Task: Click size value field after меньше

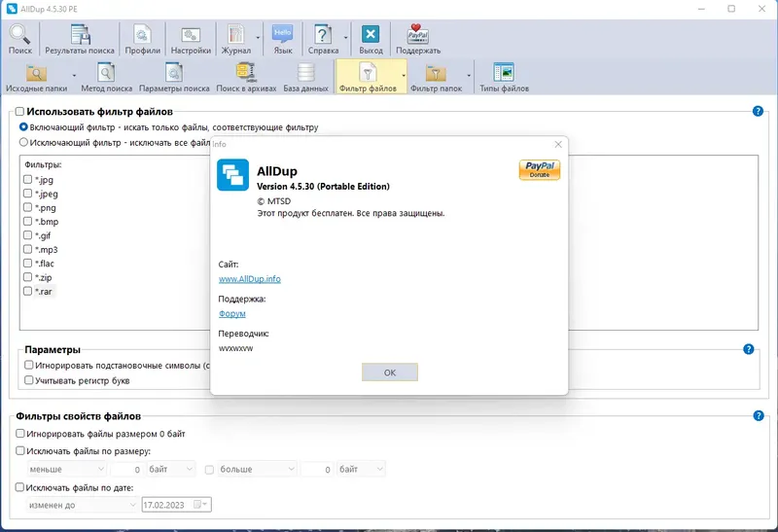Action: 126,469
